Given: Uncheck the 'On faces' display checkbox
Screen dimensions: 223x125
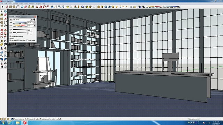Looking at the screenshot, I should [10, 40].
